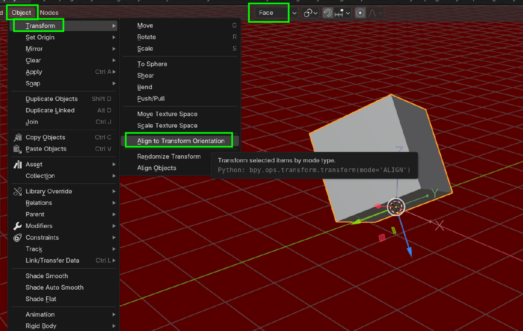Open the transform pivot point dropdown

pos(310,13)
